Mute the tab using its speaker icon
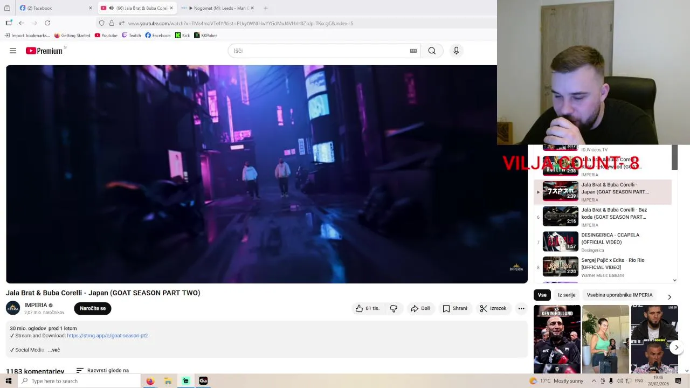Image resolution: width=690 pixels, height=388 pixels. tap(111, 8)
